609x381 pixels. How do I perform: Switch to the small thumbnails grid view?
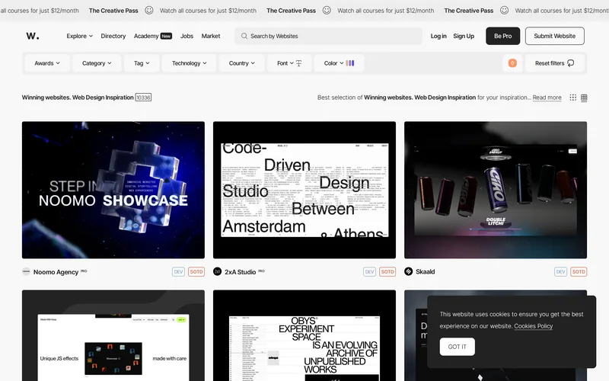pyautogui.click(x=573, y=98)
